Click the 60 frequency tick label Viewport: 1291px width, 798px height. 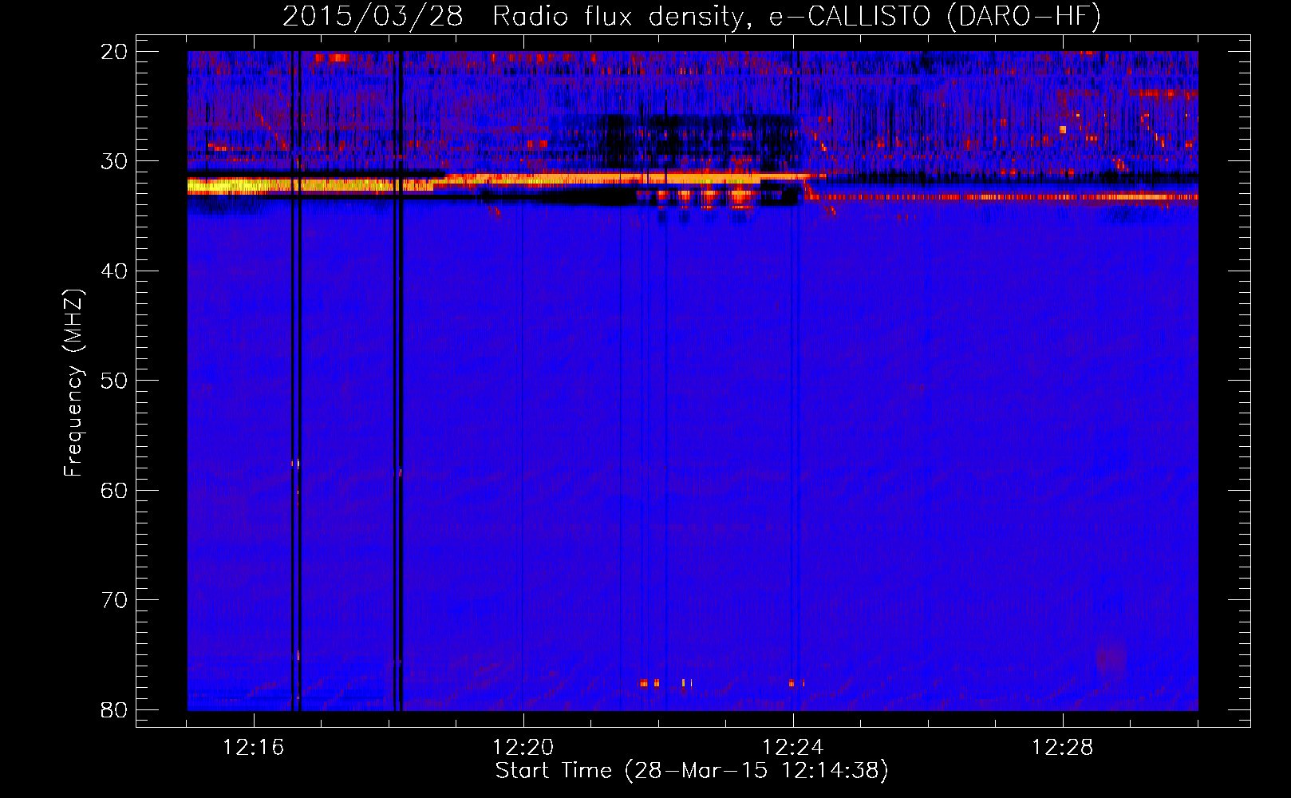(114, 491)
